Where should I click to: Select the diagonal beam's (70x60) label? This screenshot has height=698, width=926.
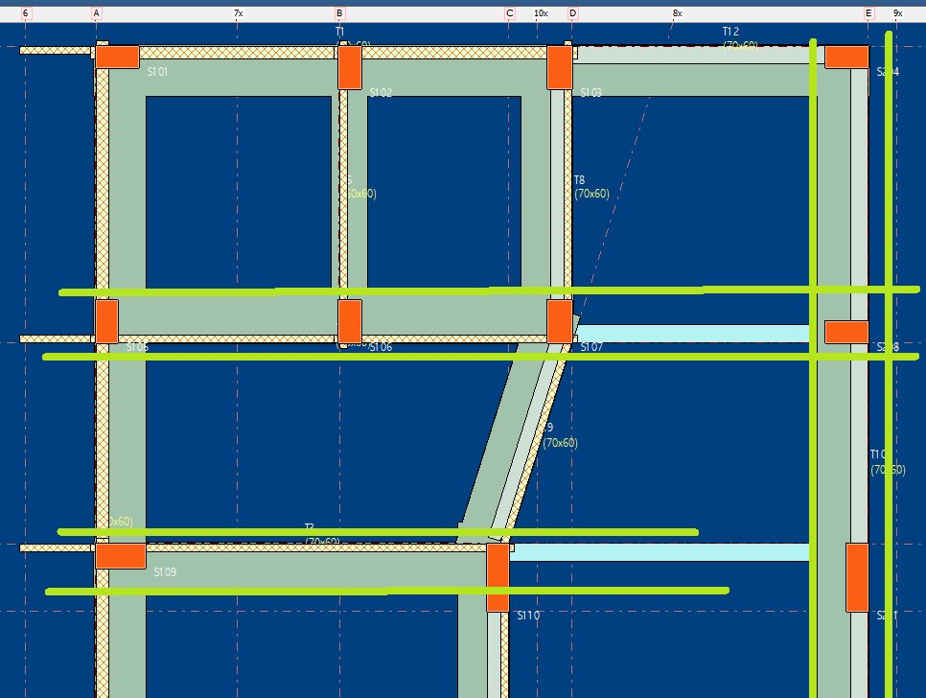point(560,443)
